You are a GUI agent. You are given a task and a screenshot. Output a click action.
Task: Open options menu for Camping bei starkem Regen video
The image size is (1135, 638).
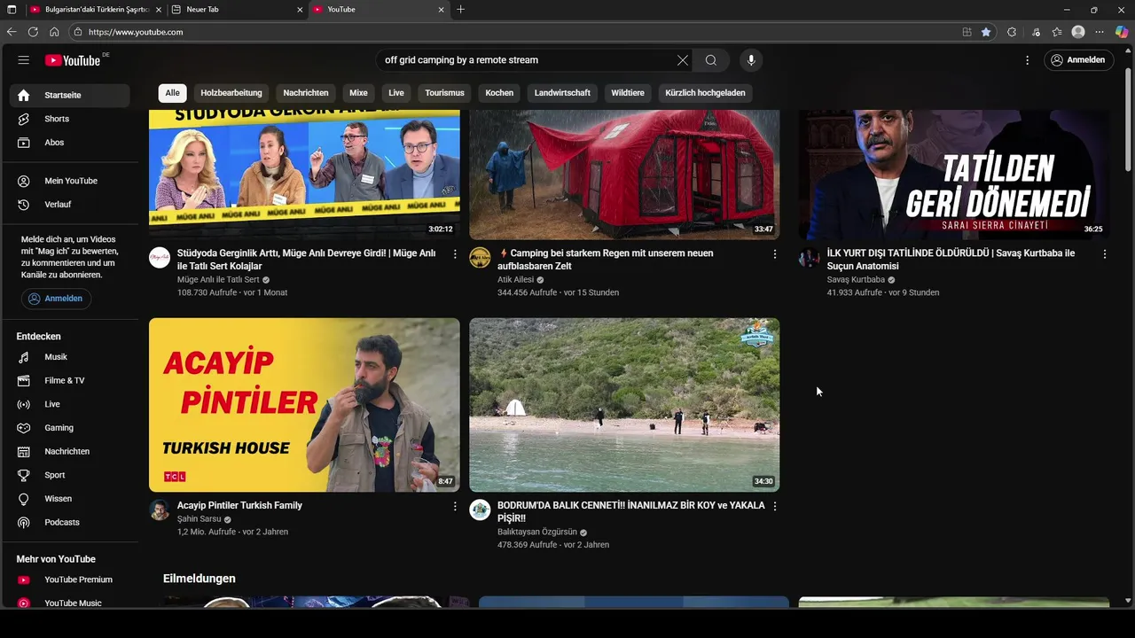coord(775,254)
